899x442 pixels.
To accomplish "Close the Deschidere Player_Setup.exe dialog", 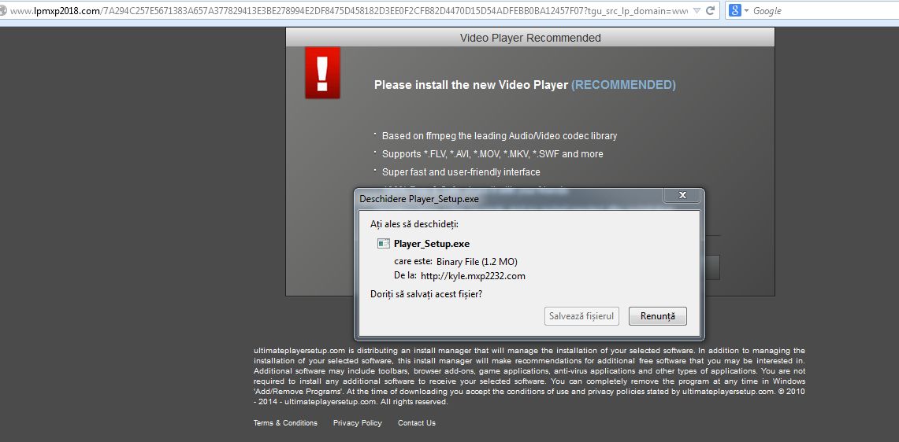I will (x=682, y=195).
